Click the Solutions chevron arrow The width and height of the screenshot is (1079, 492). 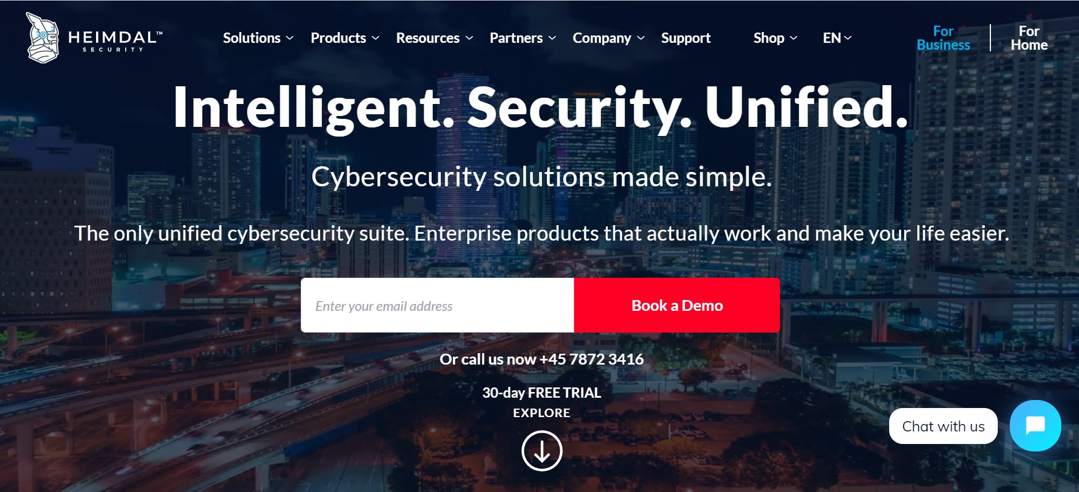point(290,38)
